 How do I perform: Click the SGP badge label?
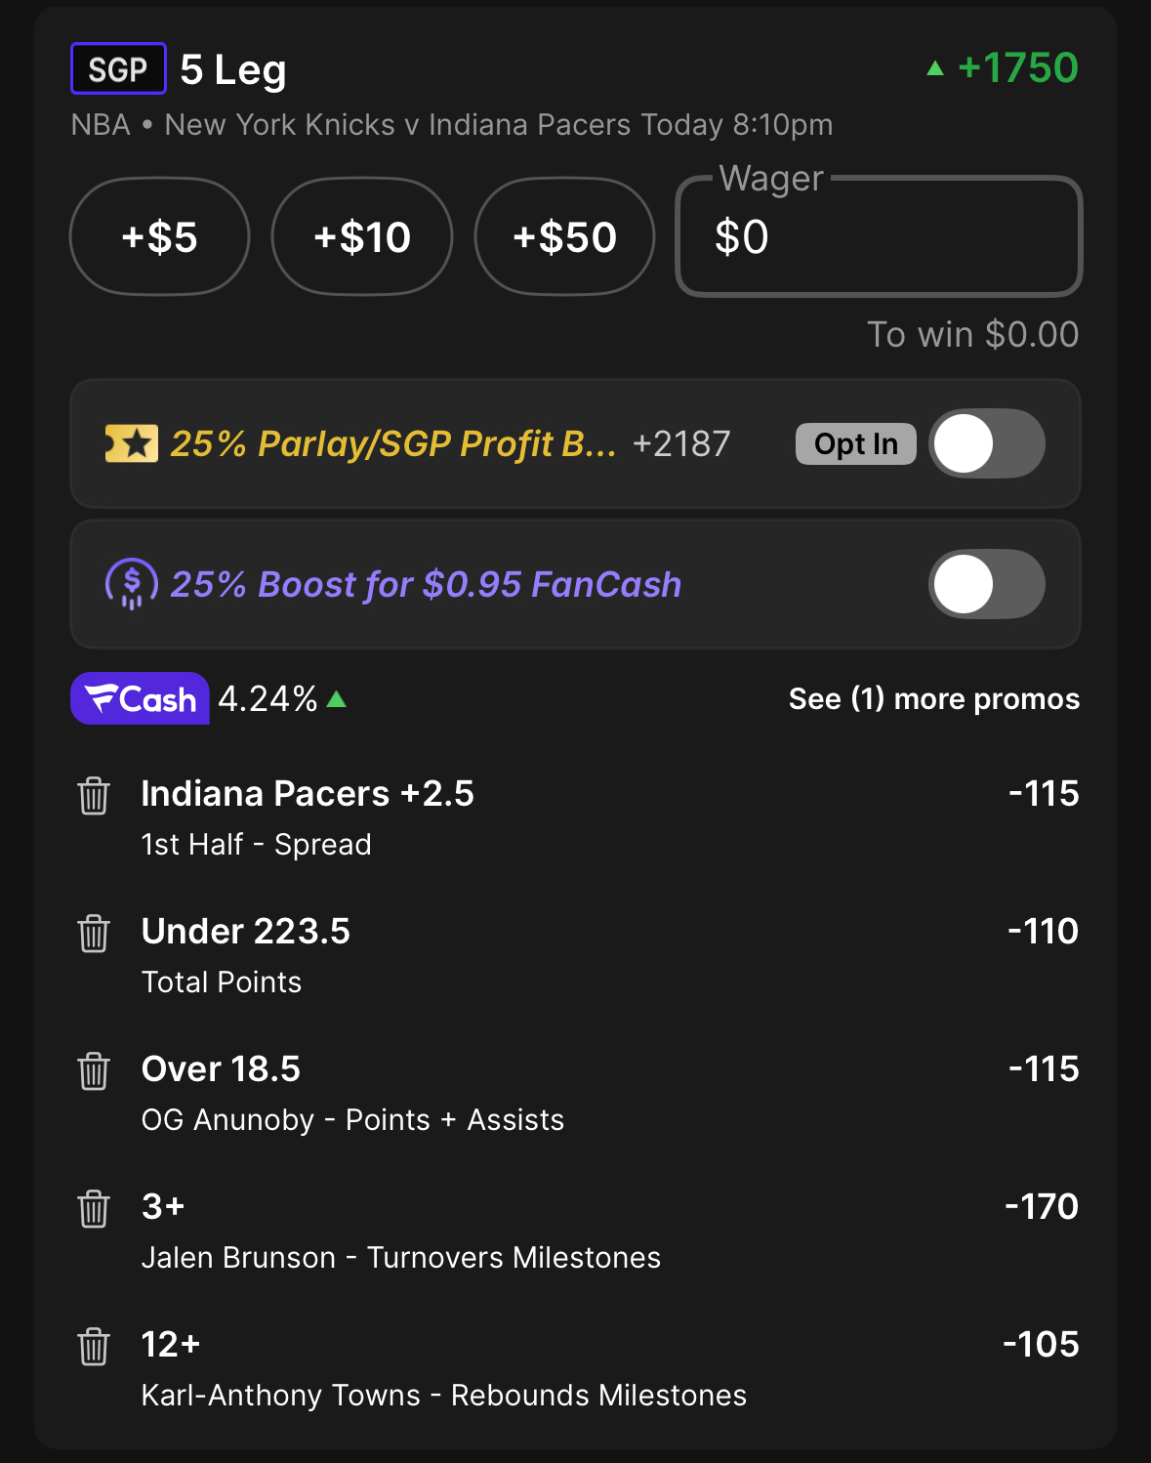118,69
